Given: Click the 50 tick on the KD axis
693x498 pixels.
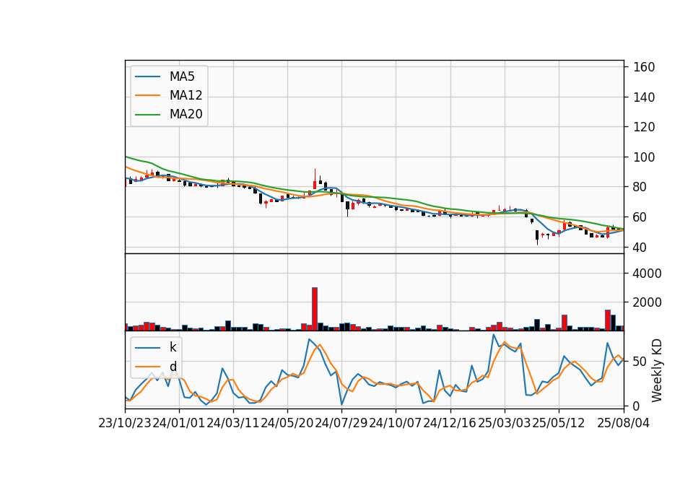Looking at the screenshot, I should [640, 362].
